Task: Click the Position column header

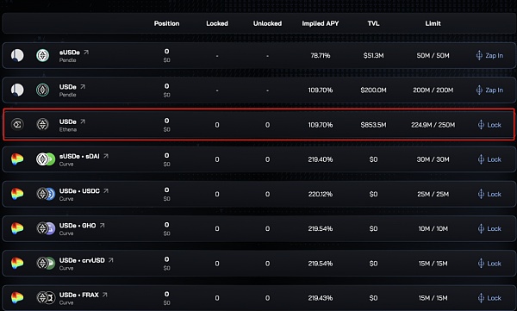Action: click(x=166, y=23)
